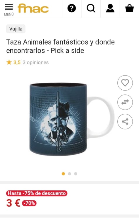139x218 pixels.
Task: Add mug to wishlist heart icon
Action: 125,83
